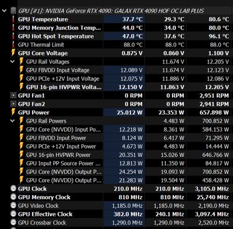Collapse the GPU Rail Voltages group
Image resolution: width=233 pixels, height=229 pixels.
[x=12, y=62]
